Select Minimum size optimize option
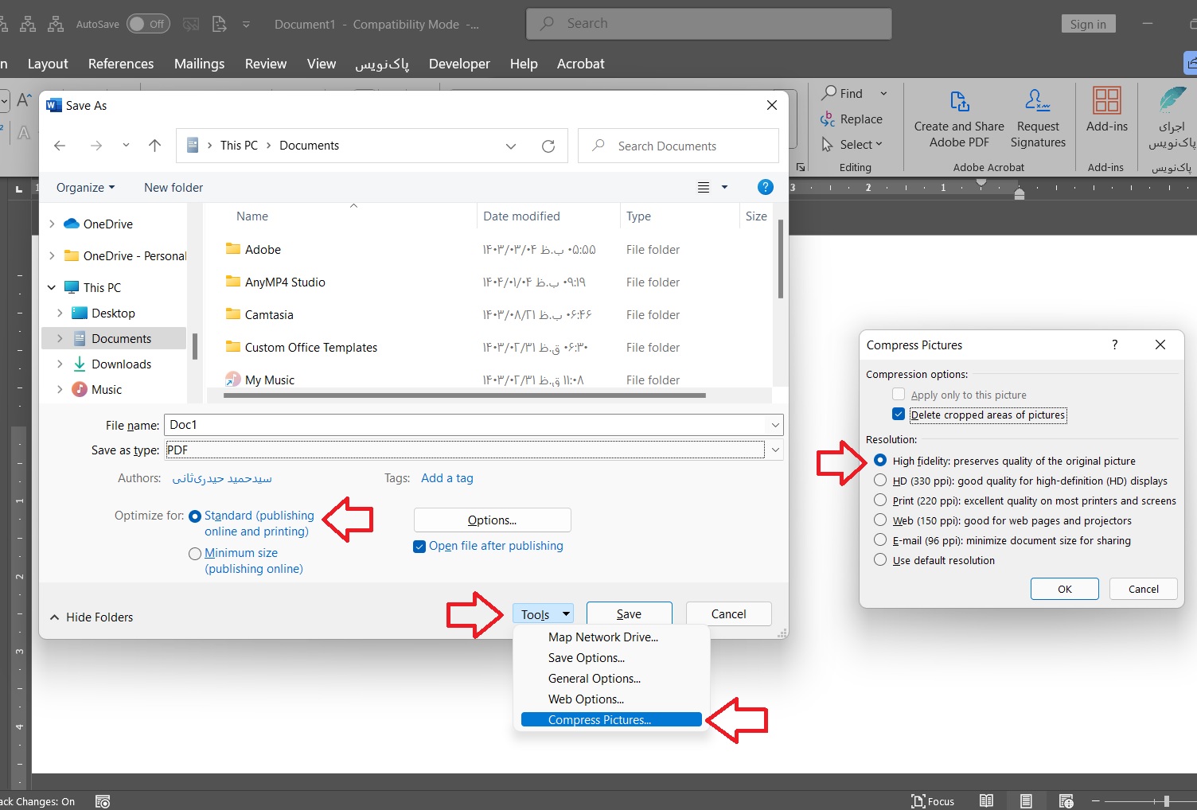 click(195, 554)
